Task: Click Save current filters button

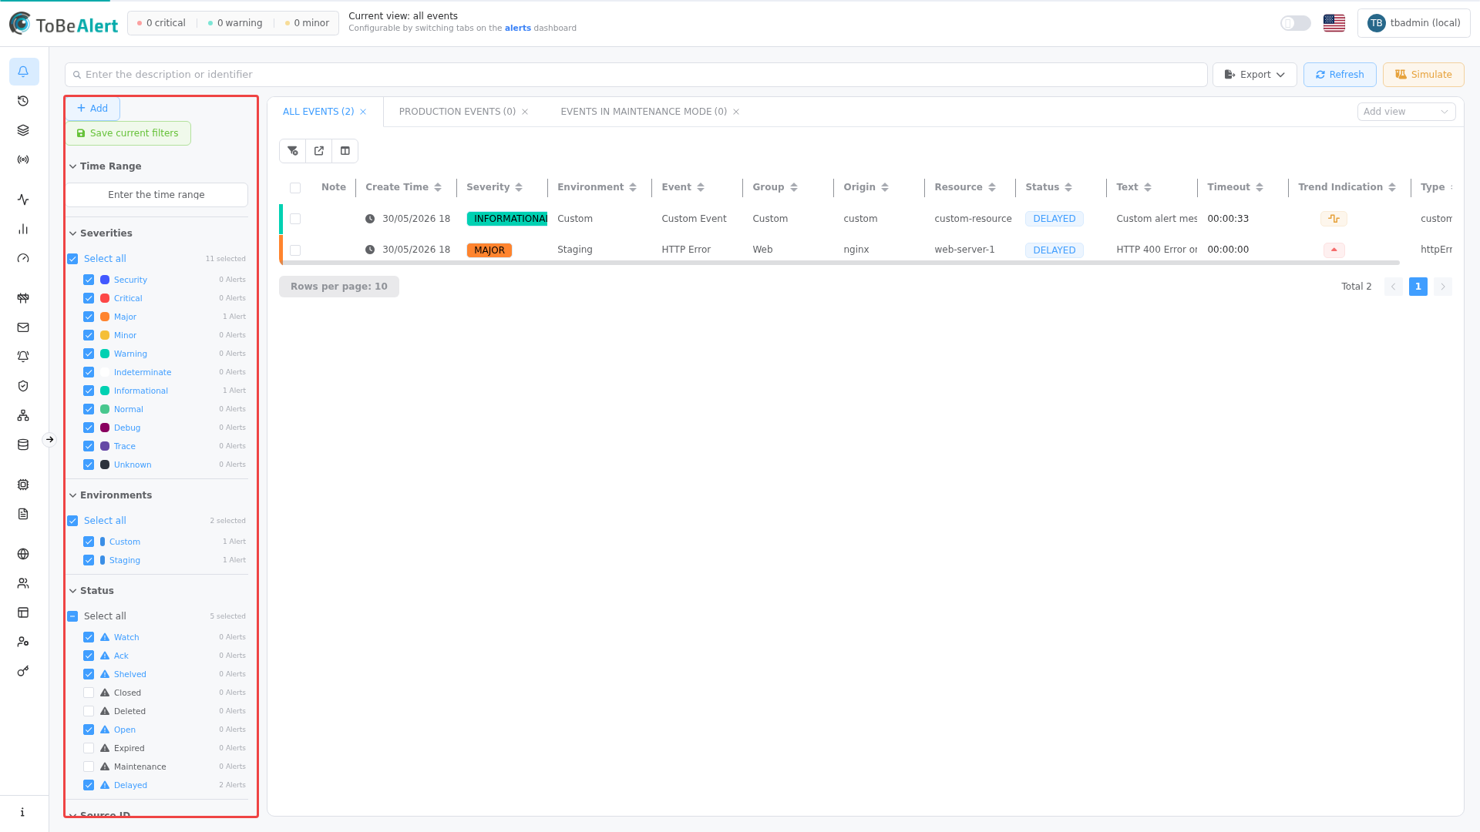Action: click(x=128, y=133)
